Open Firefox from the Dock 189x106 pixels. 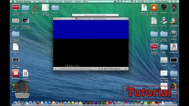tap(38, 103)
